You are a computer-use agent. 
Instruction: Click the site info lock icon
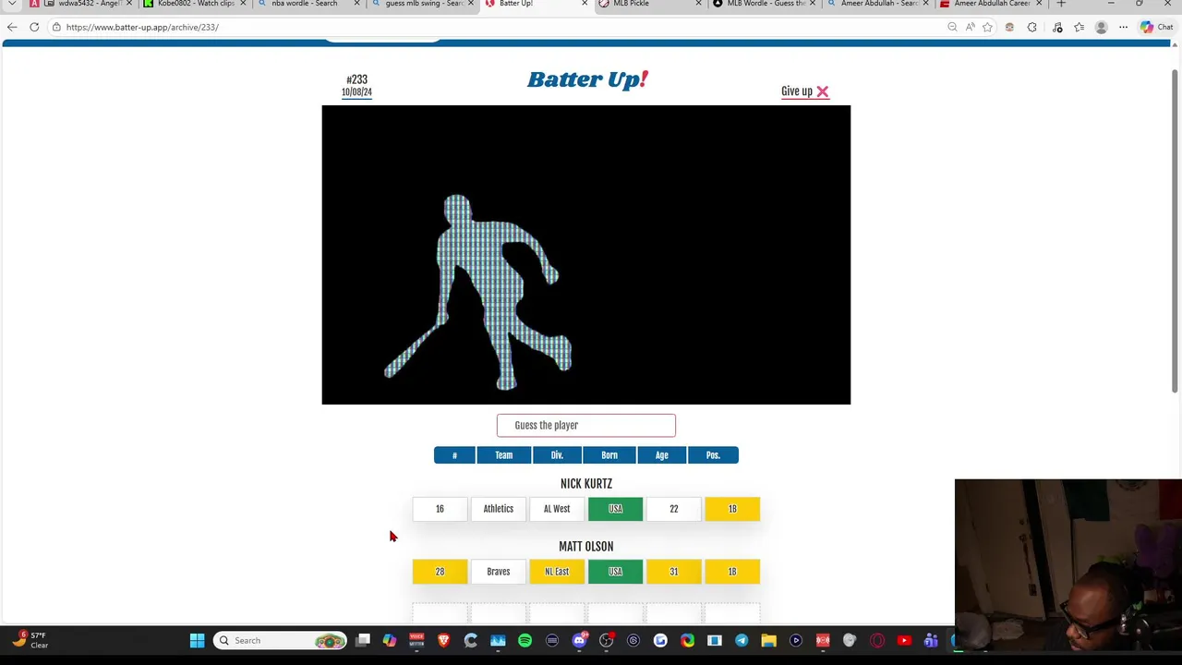pos(56,27)
